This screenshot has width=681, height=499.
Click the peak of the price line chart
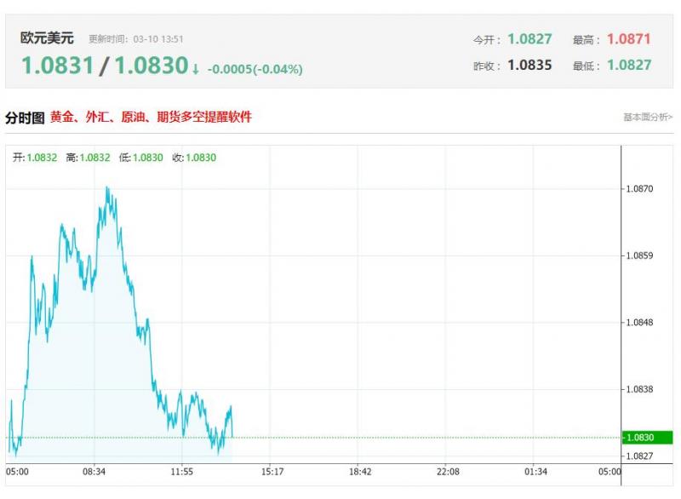(x=107, y=187)
